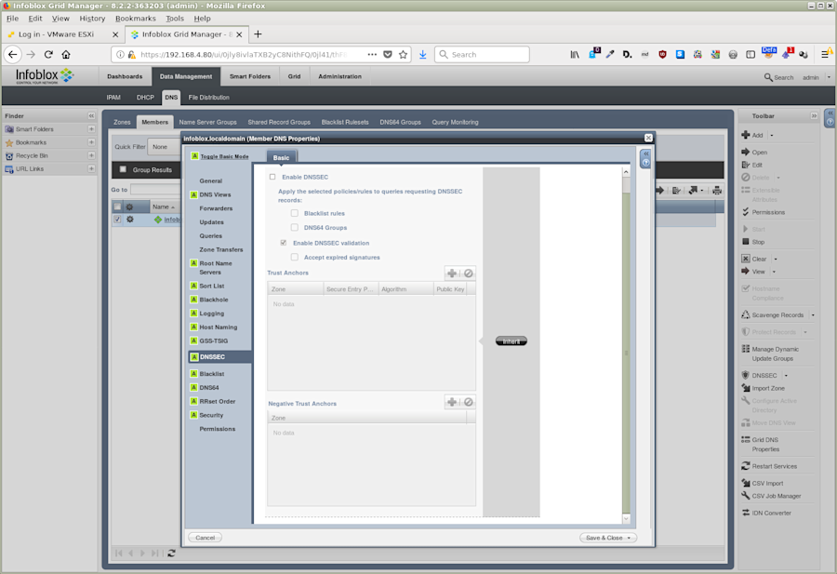This screenshot has height=574, width=837.
Task: Click the Firefox search box
Action: coord(482,55)
